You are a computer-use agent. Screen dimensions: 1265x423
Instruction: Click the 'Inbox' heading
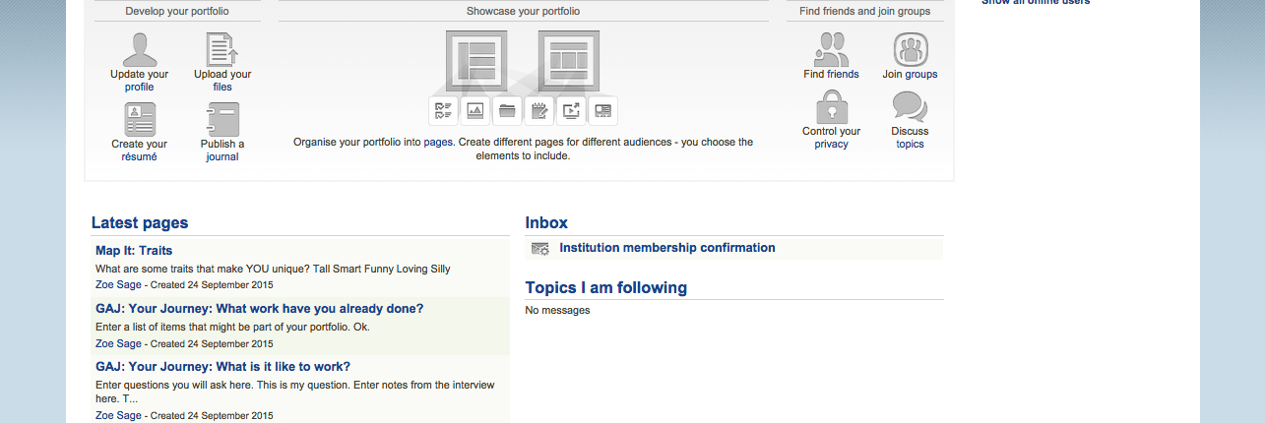tap(546, 223)
